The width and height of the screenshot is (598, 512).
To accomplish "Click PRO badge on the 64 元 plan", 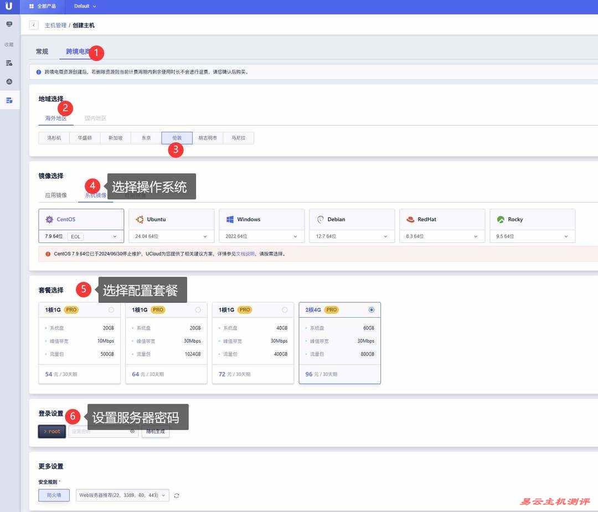I will 158,309.
